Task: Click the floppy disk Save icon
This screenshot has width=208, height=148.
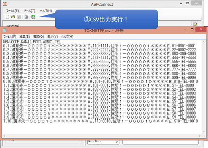Action: coord(19,17)
